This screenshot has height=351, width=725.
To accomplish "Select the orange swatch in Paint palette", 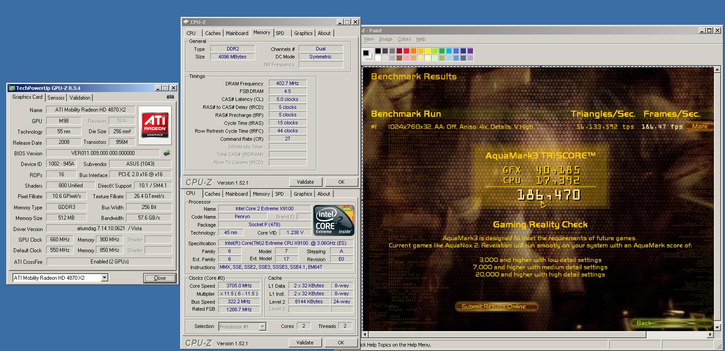I will pos(413,51).
